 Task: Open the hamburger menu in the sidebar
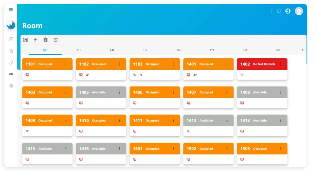click(x=11, y=10)
